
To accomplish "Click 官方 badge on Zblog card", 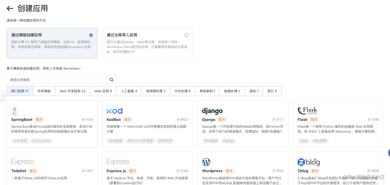I will point(315,171).
